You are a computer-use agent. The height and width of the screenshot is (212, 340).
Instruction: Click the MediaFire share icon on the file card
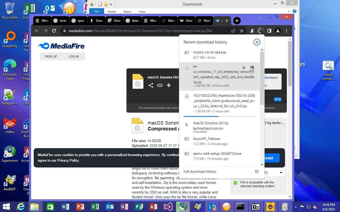click(x=151, y=85)
